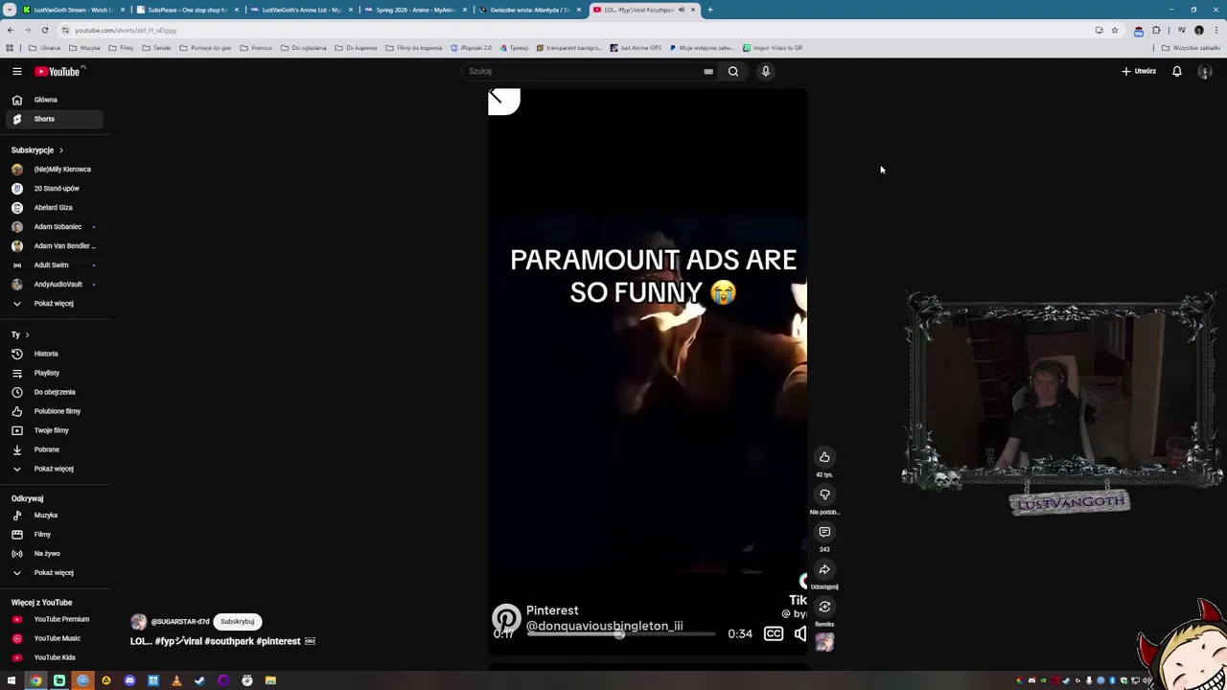Remix this Short
The height and width of the screenshot is (690, 1227).
824,607
